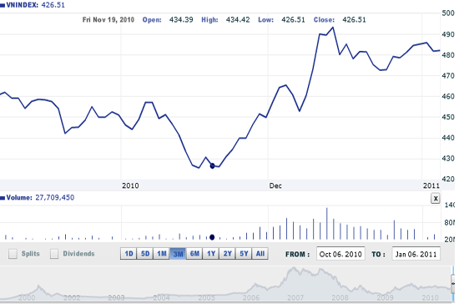Close the Volume panel with X
The width and height of the screenshot is (459, 304).
[436, 199]
